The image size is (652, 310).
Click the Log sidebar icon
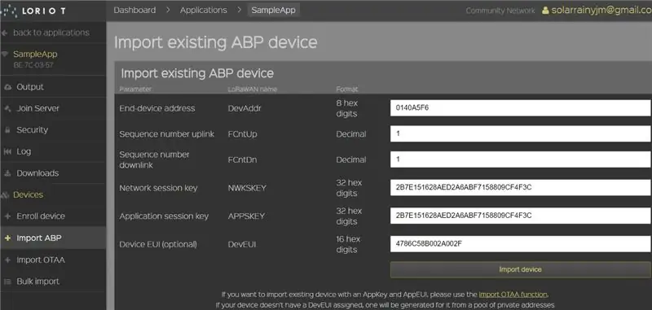[7, 152]
